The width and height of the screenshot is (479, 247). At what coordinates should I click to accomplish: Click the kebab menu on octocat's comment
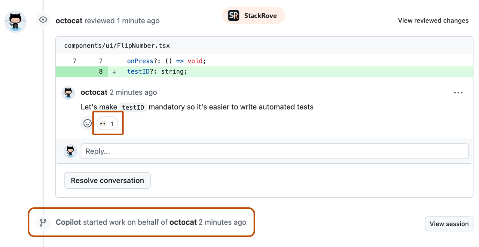pos(458,92)
